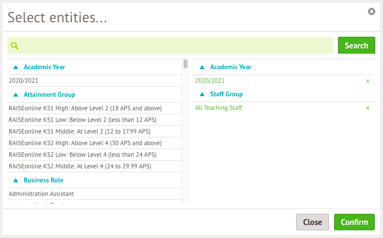Select Administration Assistant business role
383x238 pixels.
[41, 194]
